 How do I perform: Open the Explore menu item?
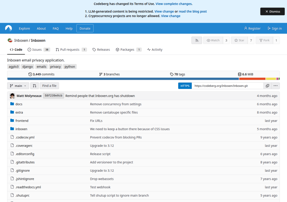(24, 28)
